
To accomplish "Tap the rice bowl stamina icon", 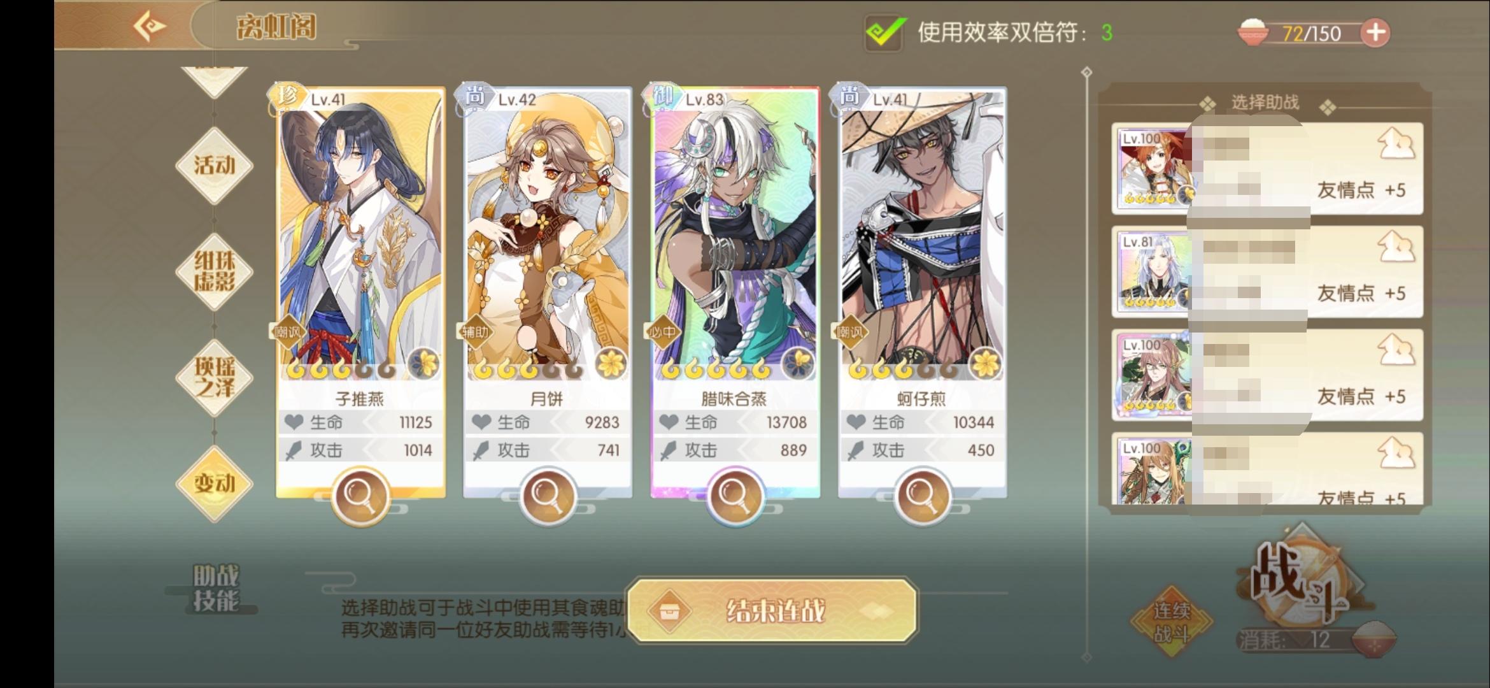I will coord(1253,32).
